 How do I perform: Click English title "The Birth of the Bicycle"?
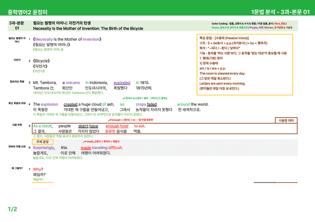122,29
